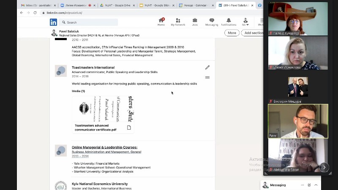
Task: Open Toastmasters certificate media thumbnail
Action: (x=103, y=109)
